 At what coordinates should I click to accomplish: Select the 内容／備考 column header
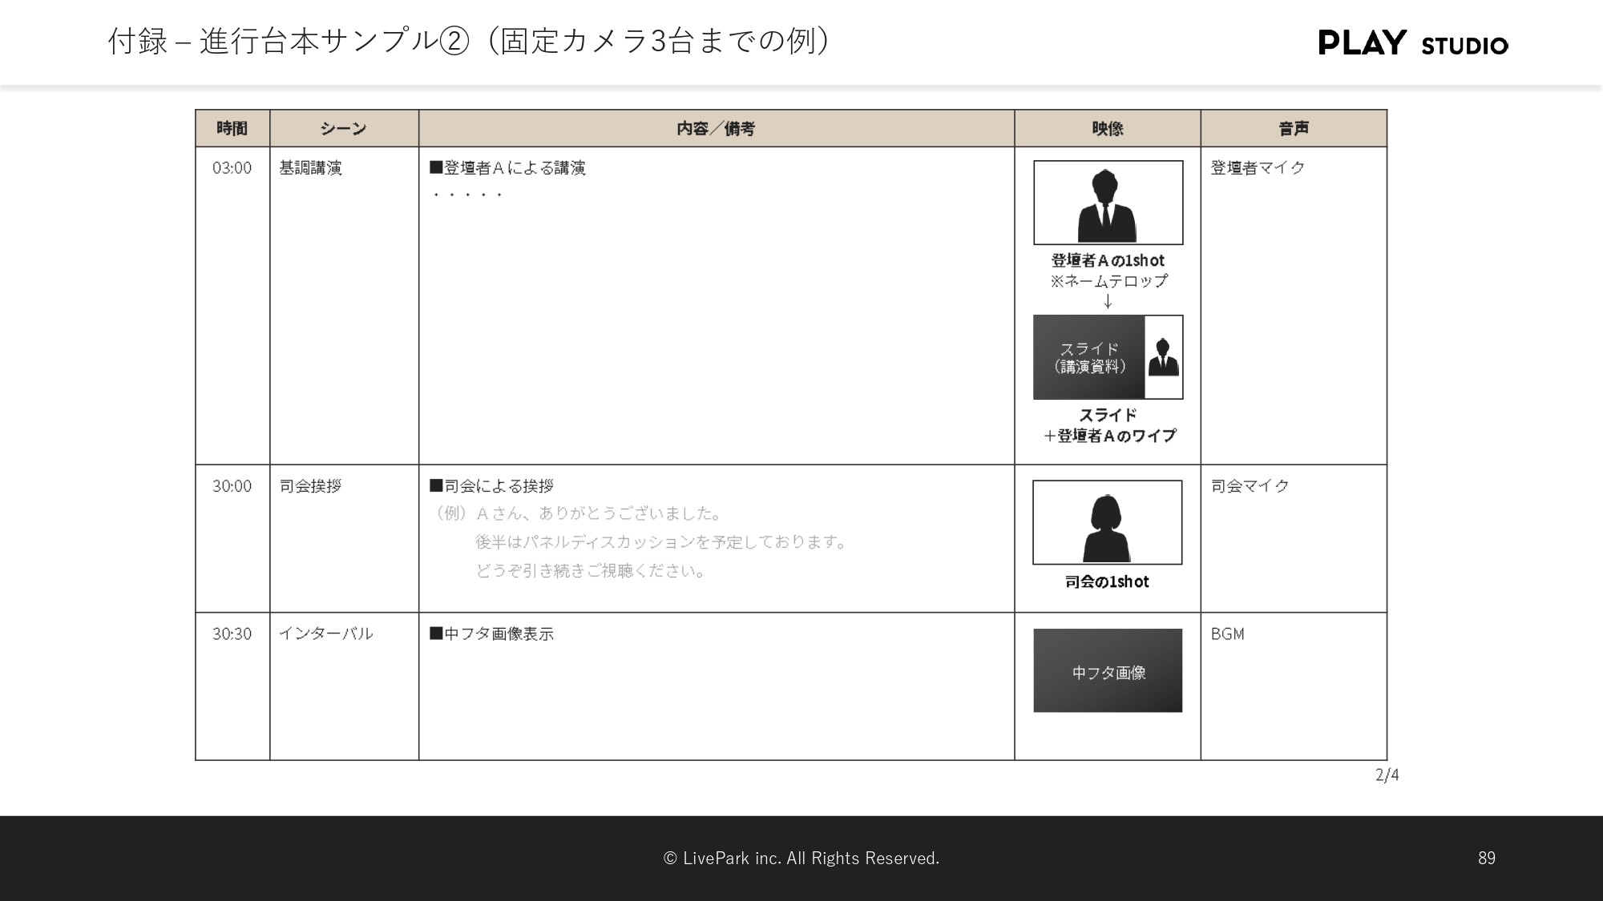[717, 127]
